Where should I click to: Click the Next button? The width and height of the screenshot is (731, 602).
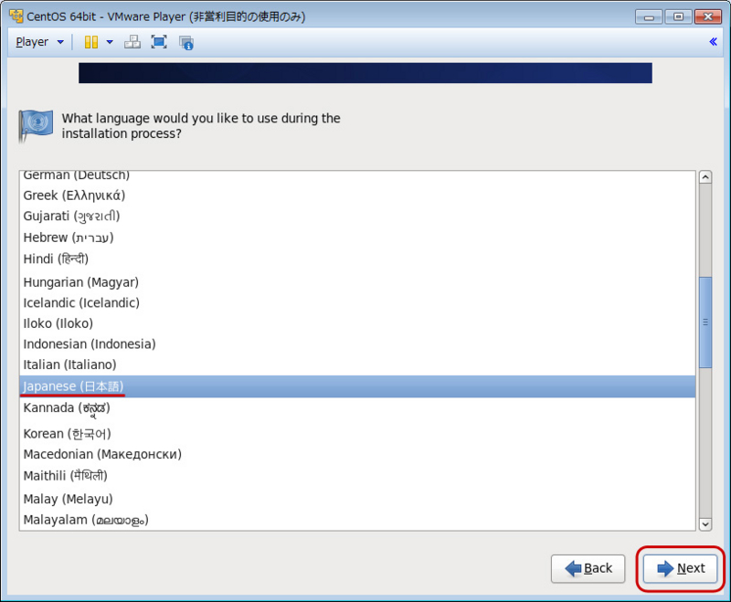pyautogui.click(x=680, y=568)
